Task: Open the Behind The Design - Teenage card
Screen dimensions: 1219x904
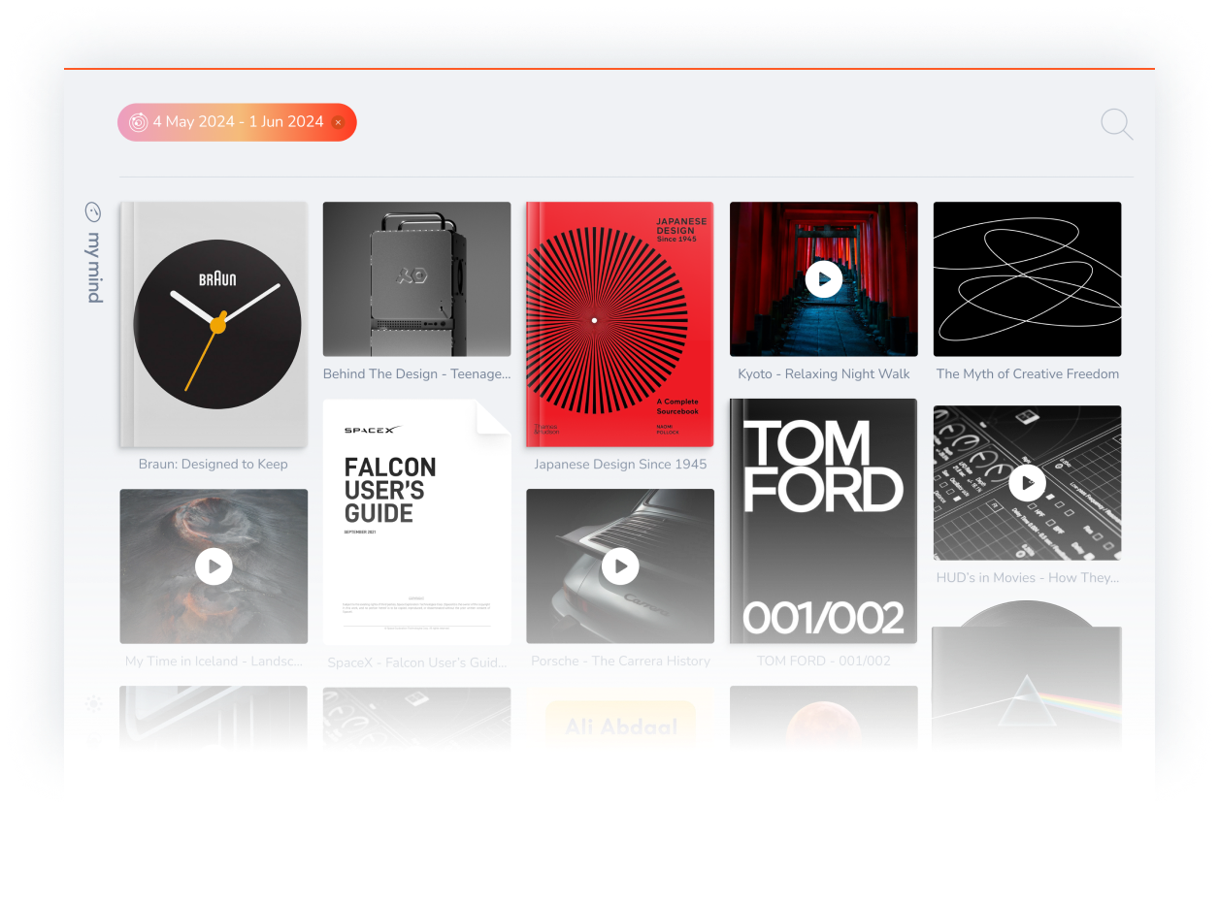Action: pos(416,279)
